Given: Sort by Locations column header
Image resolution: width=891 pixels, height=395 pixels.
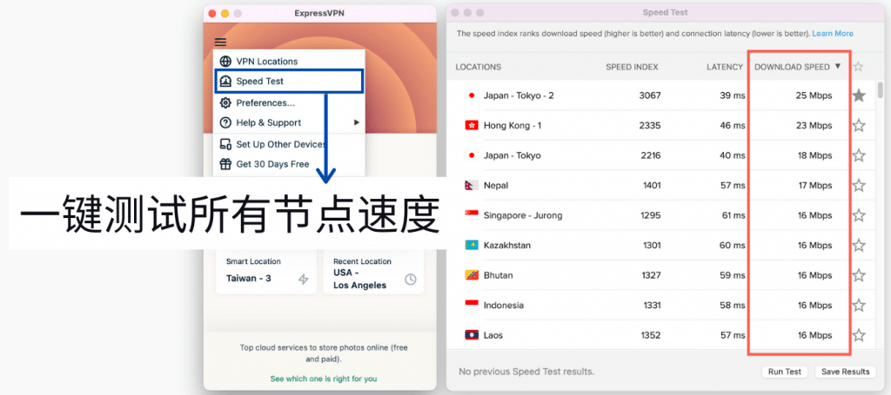Looking at the screenshot, I should (478, 67).
